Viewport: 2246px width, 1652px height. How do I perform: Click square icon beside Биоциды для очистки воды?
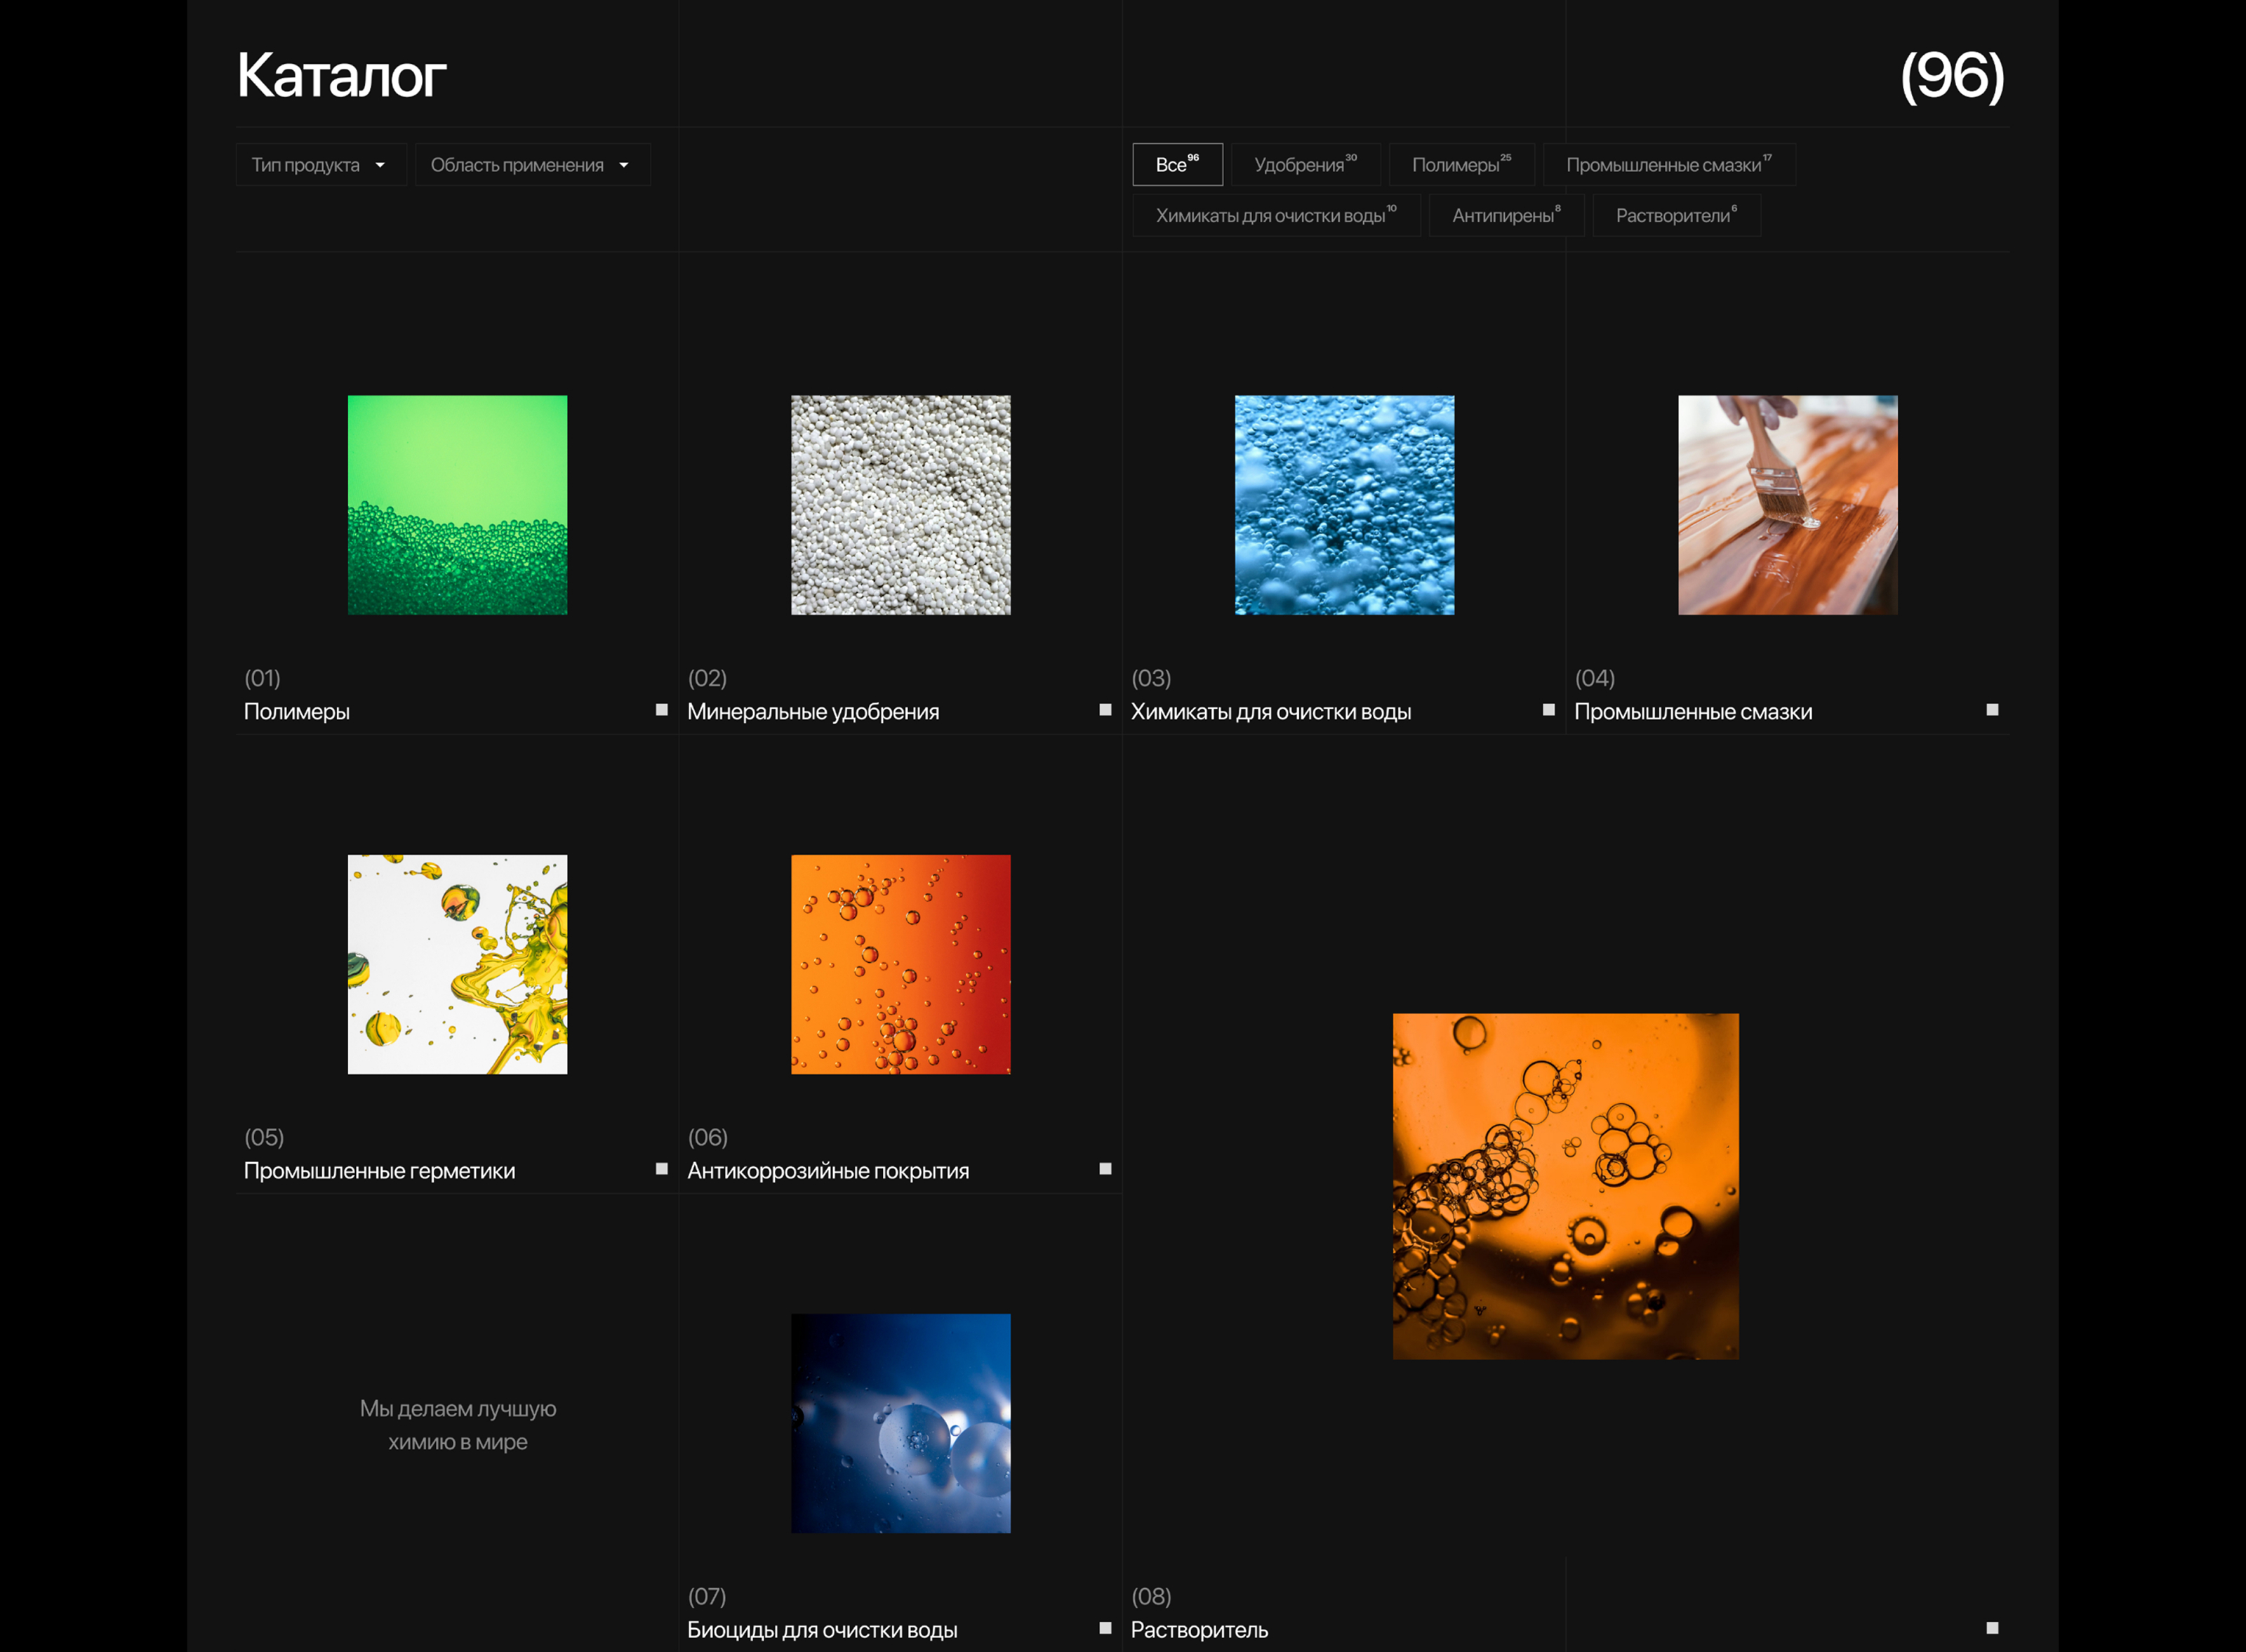click(x=1105, y=1628)
